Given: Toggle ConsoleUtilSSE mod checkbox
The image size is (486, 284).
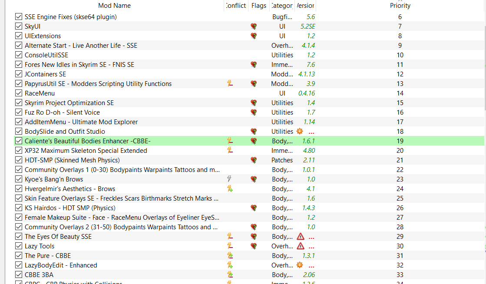Looking at the screenshot, I should 19,55.
